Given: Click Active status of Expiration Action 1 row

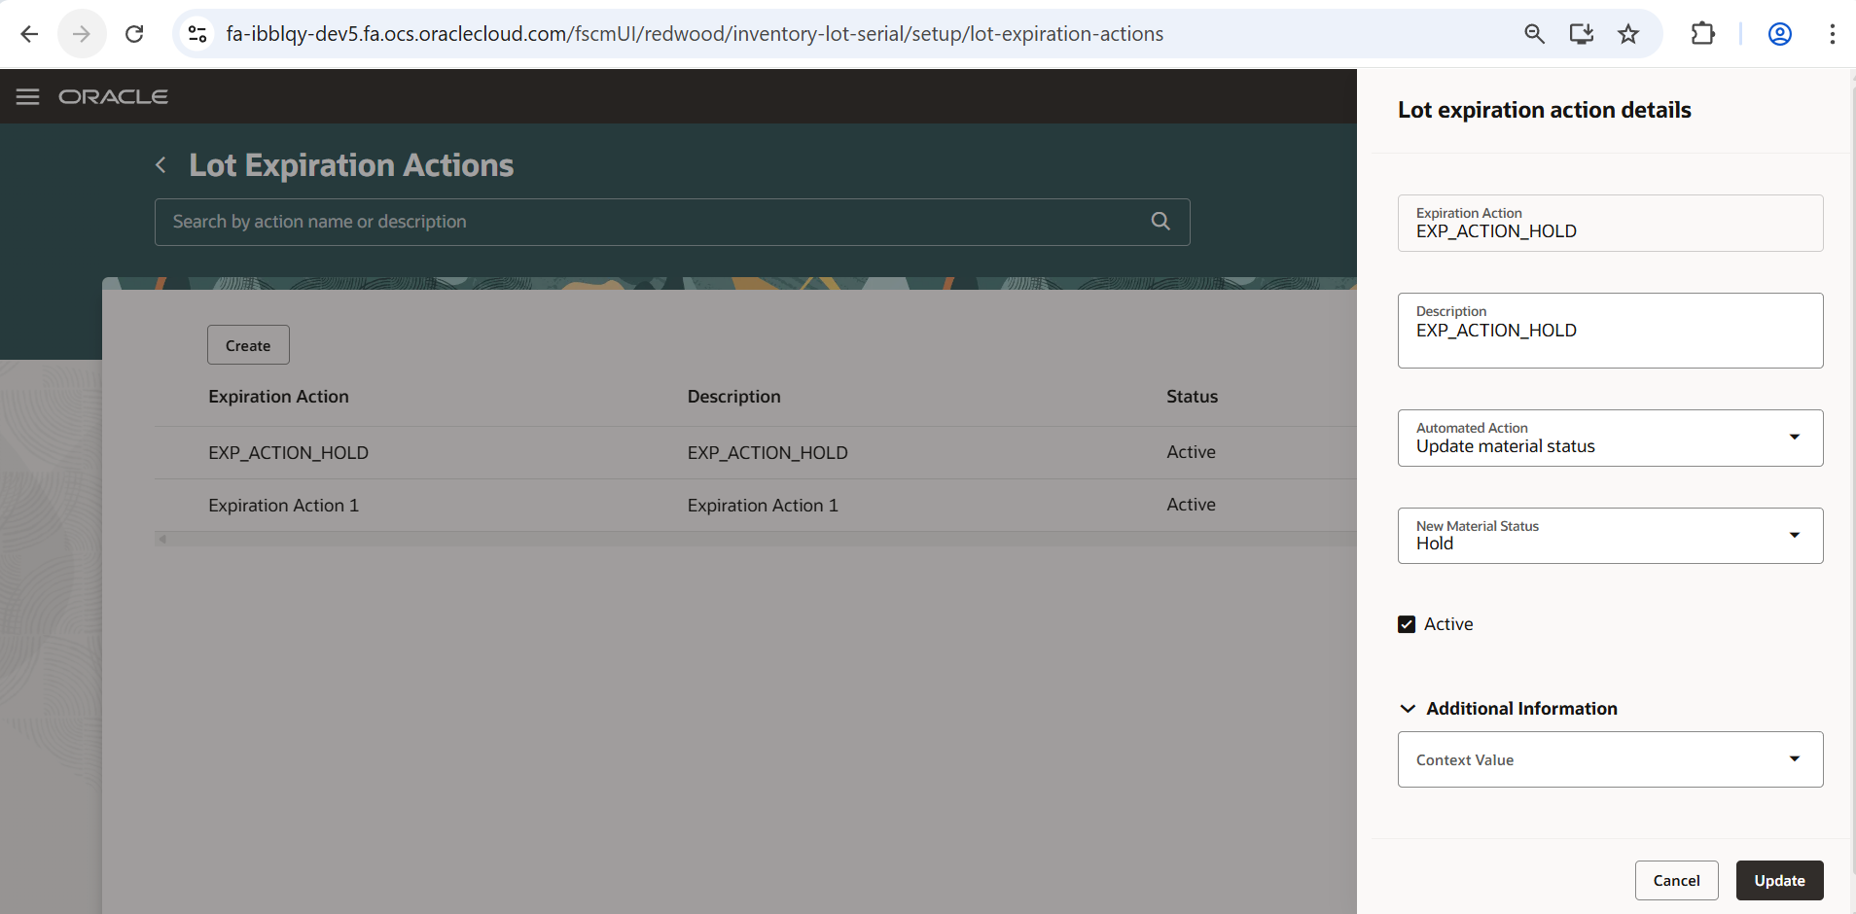Looking at the screenshot, I should point(1191,505).
